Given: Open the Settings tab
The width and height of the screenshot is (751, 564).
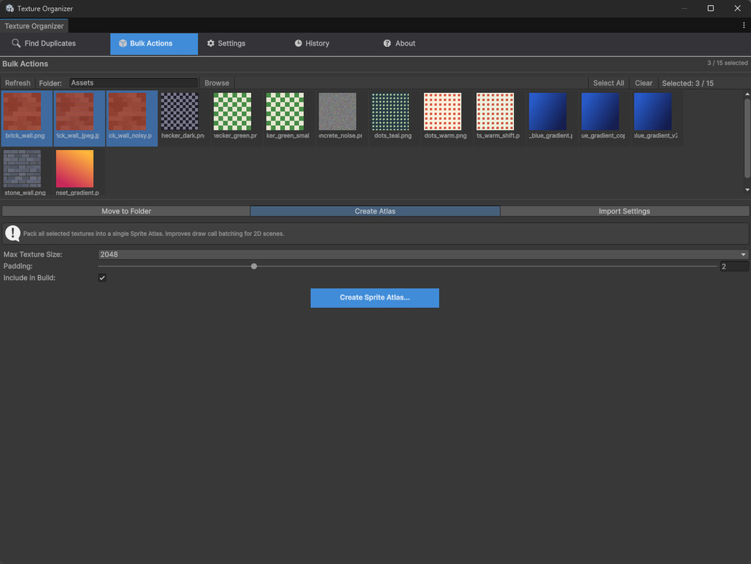Looking at the screenshot, I should point(226,44).
